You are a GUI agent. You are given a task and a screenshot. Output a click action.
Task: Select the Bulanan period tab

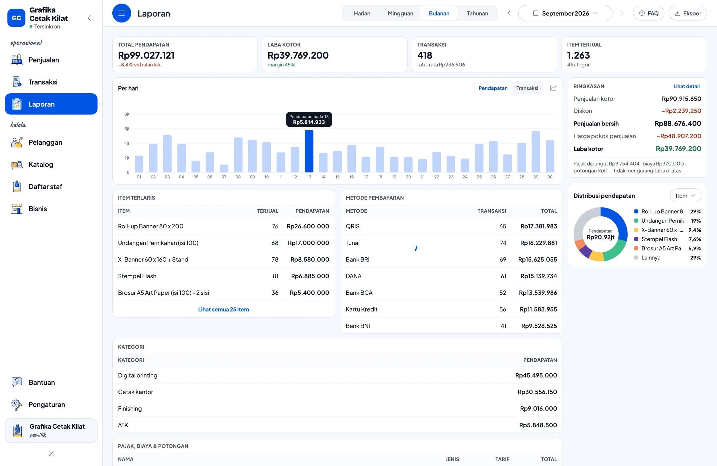tap(439, 13)
